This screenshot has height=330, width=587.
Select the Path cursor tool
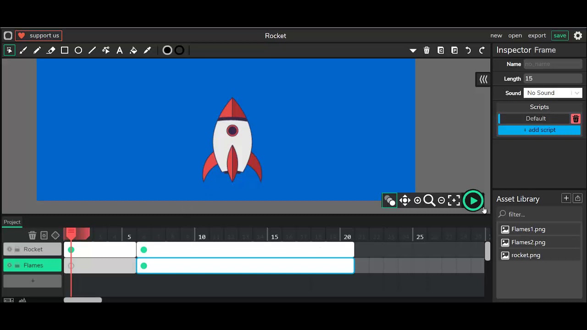pos(106,50)
